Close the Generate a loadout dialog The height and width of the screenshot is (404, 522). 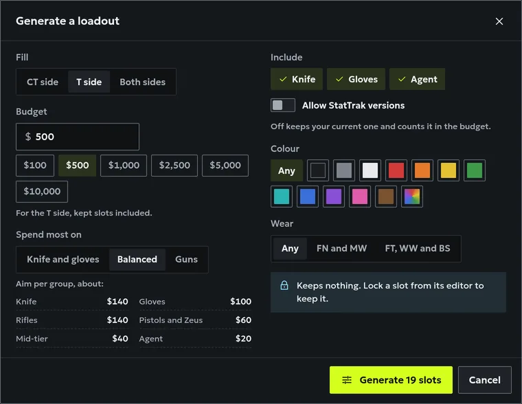pyautogui.click(x=499, y=21)
